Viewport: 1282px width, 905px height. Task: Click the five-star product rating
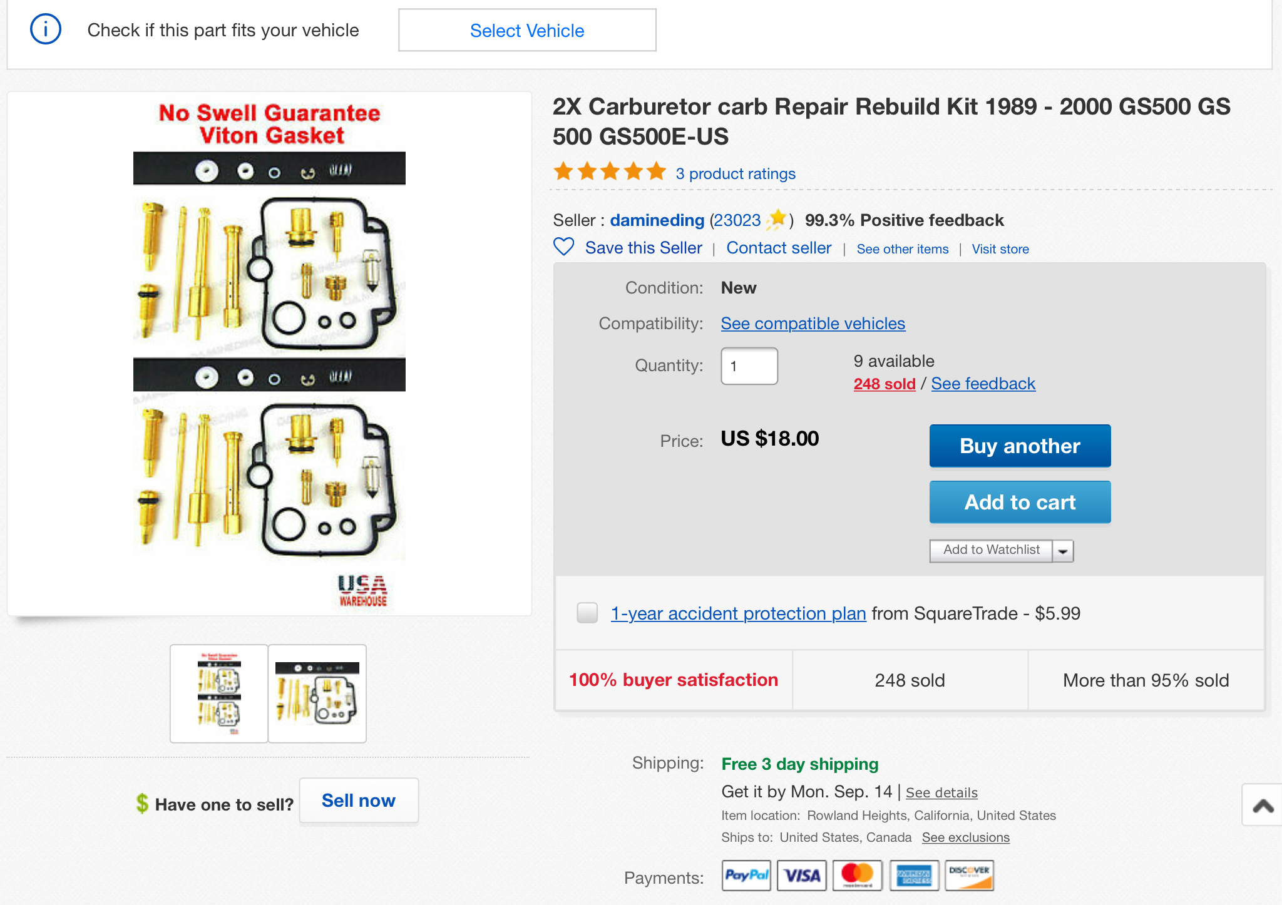click(610, 171)
